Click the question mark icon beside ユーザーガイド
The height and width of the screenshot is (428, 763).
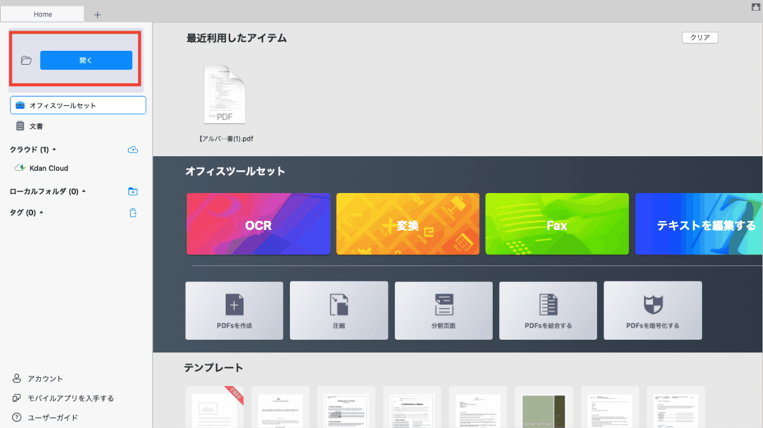(x=17, y=418)
